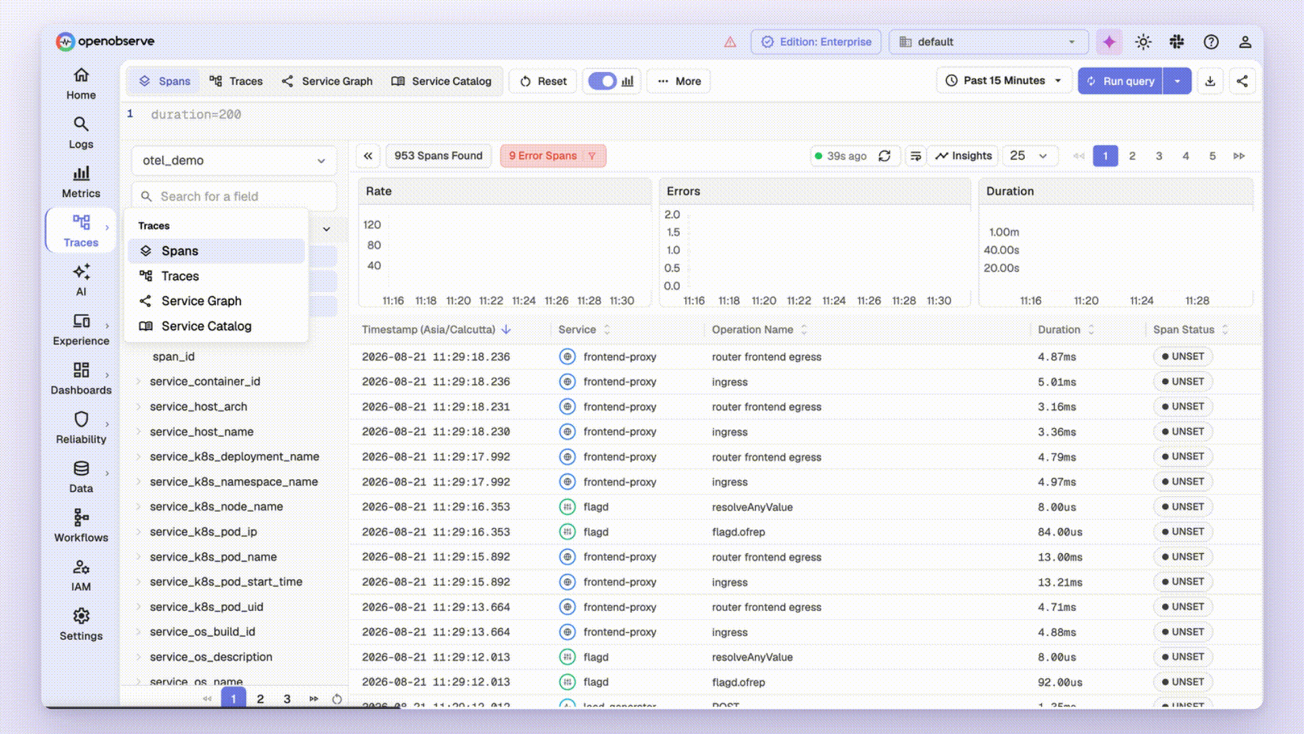The height and width of the screenshot is (734, 1304).
Task: Toggle wrap table content icon
Action: pyautogui.click(x=916, y=156)
